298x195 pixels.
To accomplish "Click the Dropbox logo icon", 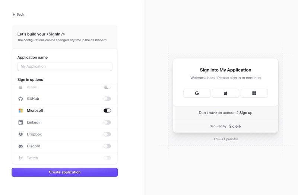I will coord(20,134).
